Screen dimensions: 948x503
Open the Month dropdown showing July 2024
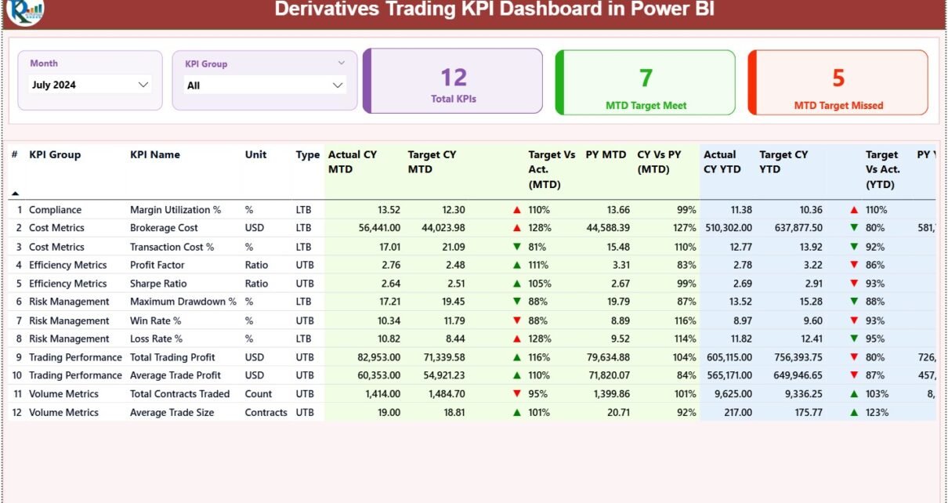click(x=143, y=85)
